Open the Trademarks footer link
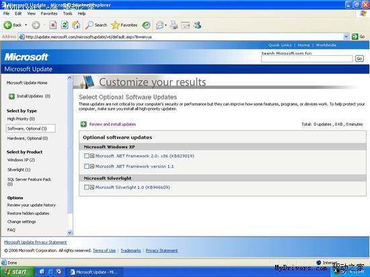 tap(131, 251)
